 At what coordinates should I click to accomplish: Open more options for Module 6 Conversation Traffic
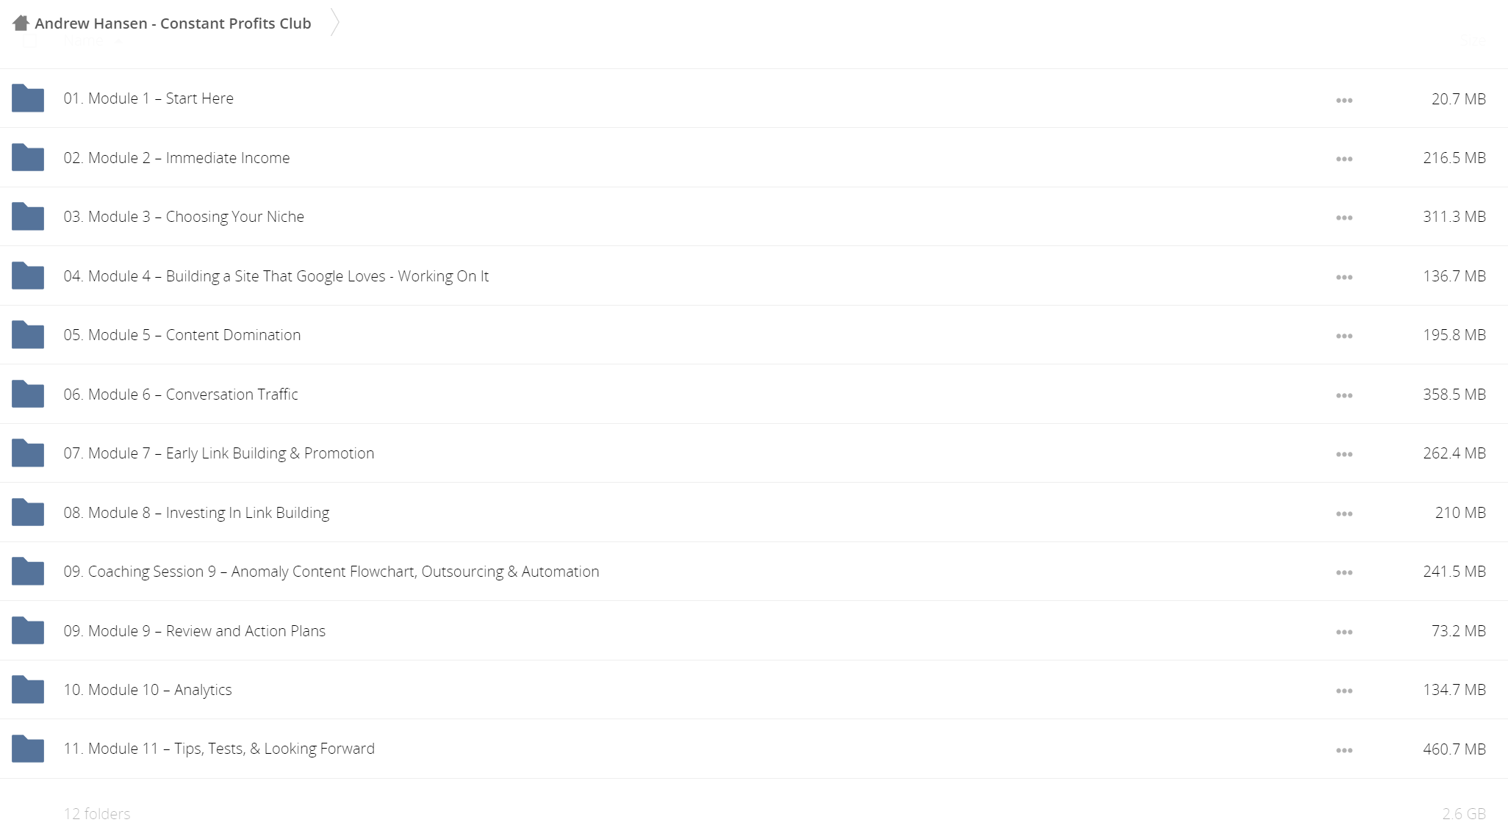point(1344,395)
